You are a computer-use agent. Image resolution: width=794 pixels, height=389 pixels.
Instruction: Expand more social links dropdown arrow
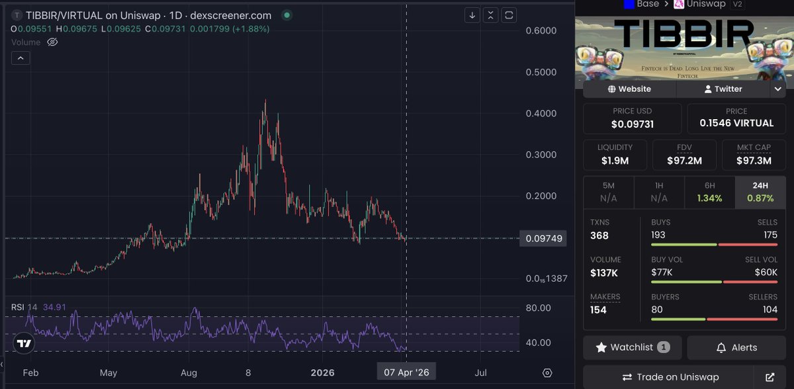[777, 89]
